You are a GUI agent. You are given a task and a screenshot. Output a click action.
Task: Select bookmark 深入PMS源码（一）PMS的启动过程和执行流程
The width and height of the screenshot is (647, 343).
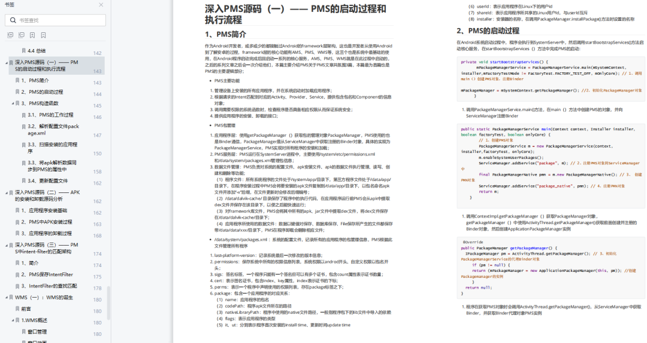coord(46,66)
